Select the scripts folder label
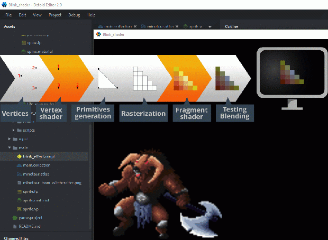The width and height of the screenshot is (328, 240). 29,130
